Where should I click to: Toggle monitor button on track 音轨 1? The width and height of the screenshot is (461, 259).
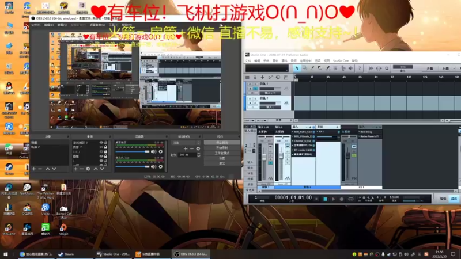tap(255, 89)
